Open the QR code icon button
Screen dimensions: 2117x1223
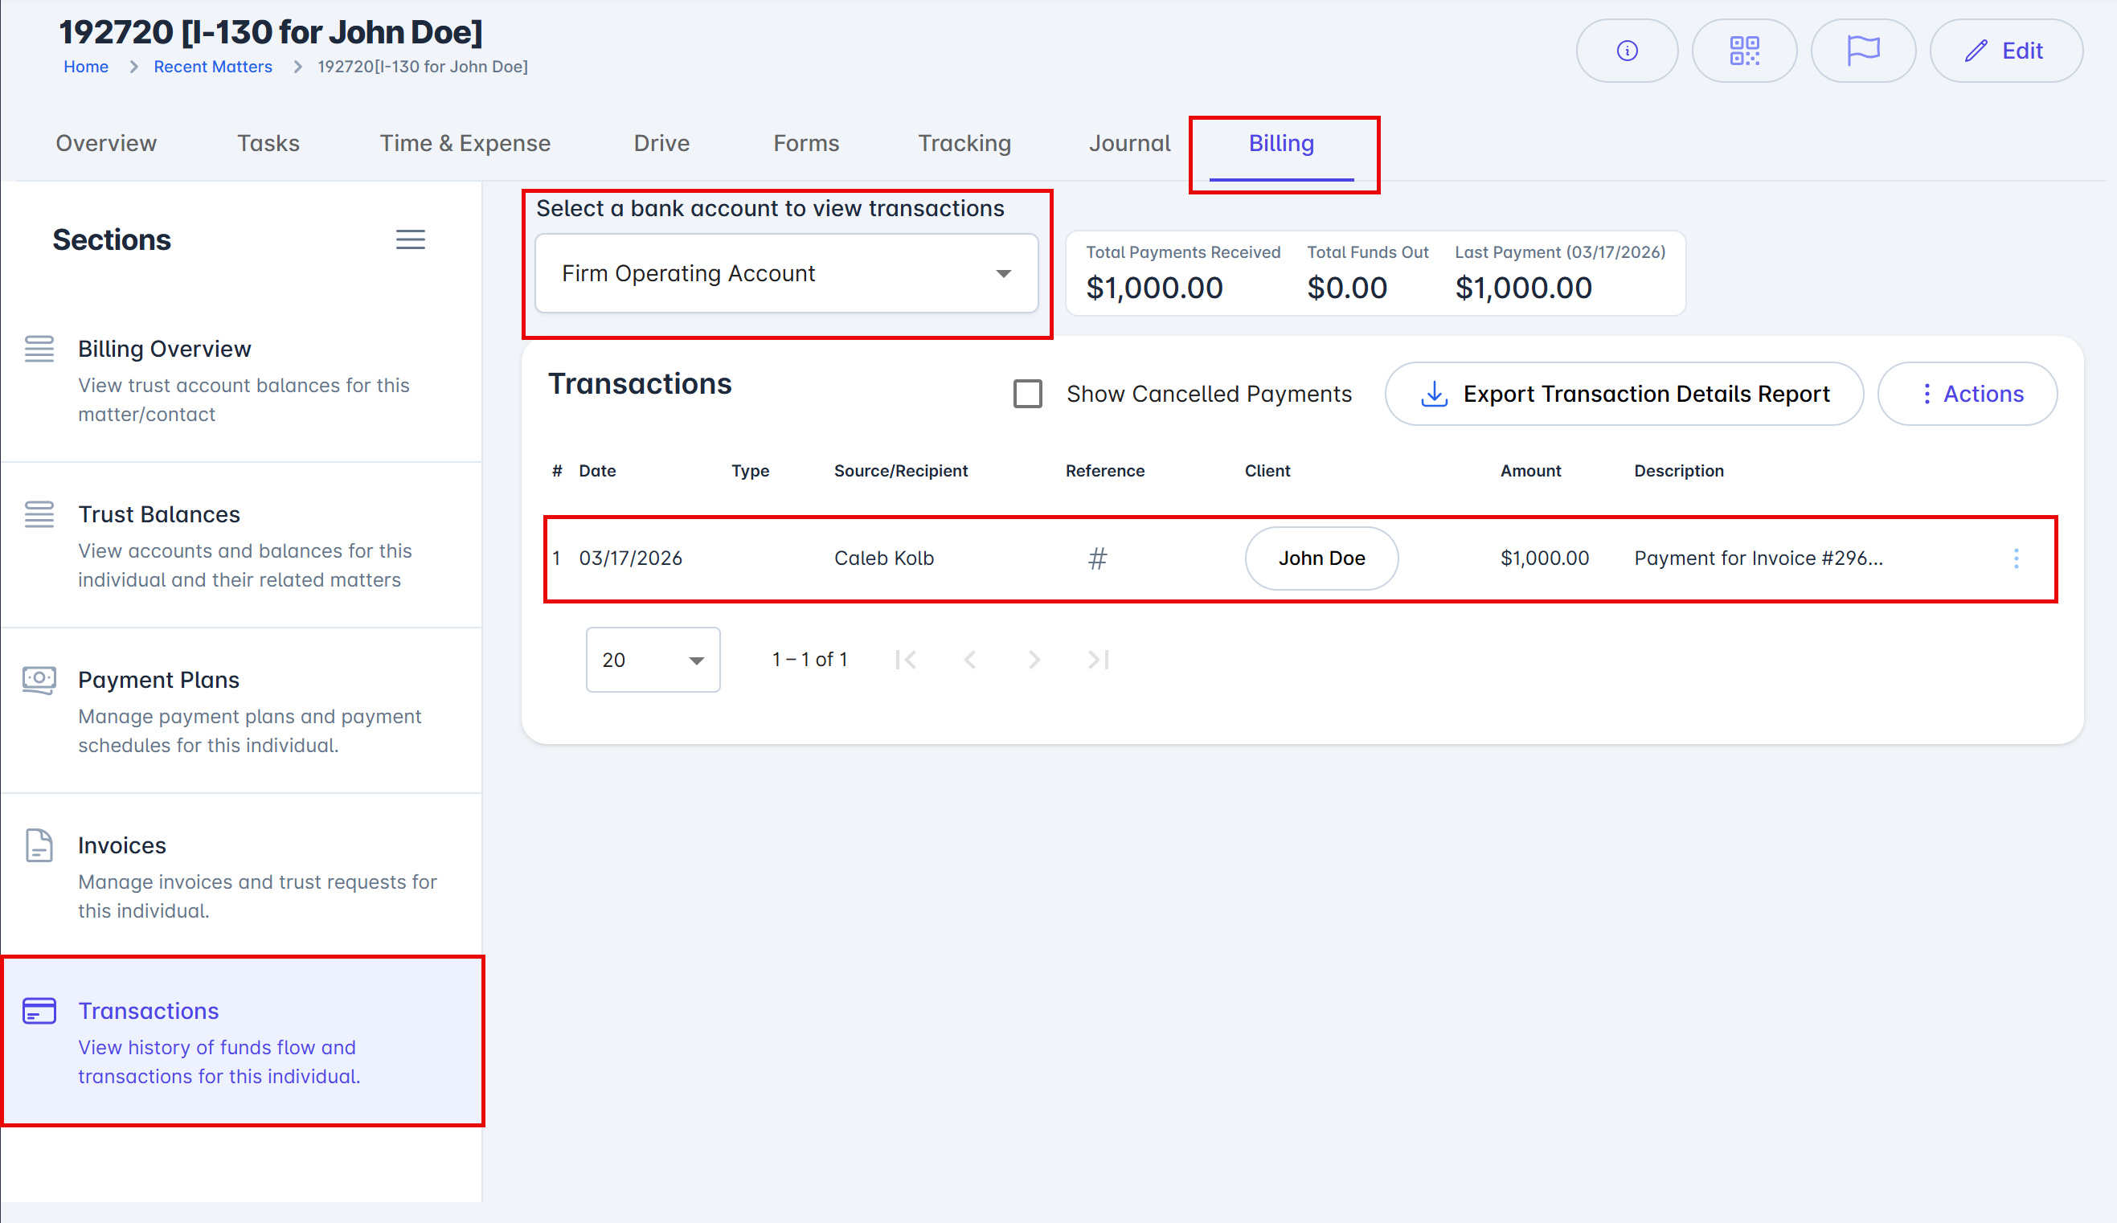[1744, 51]
